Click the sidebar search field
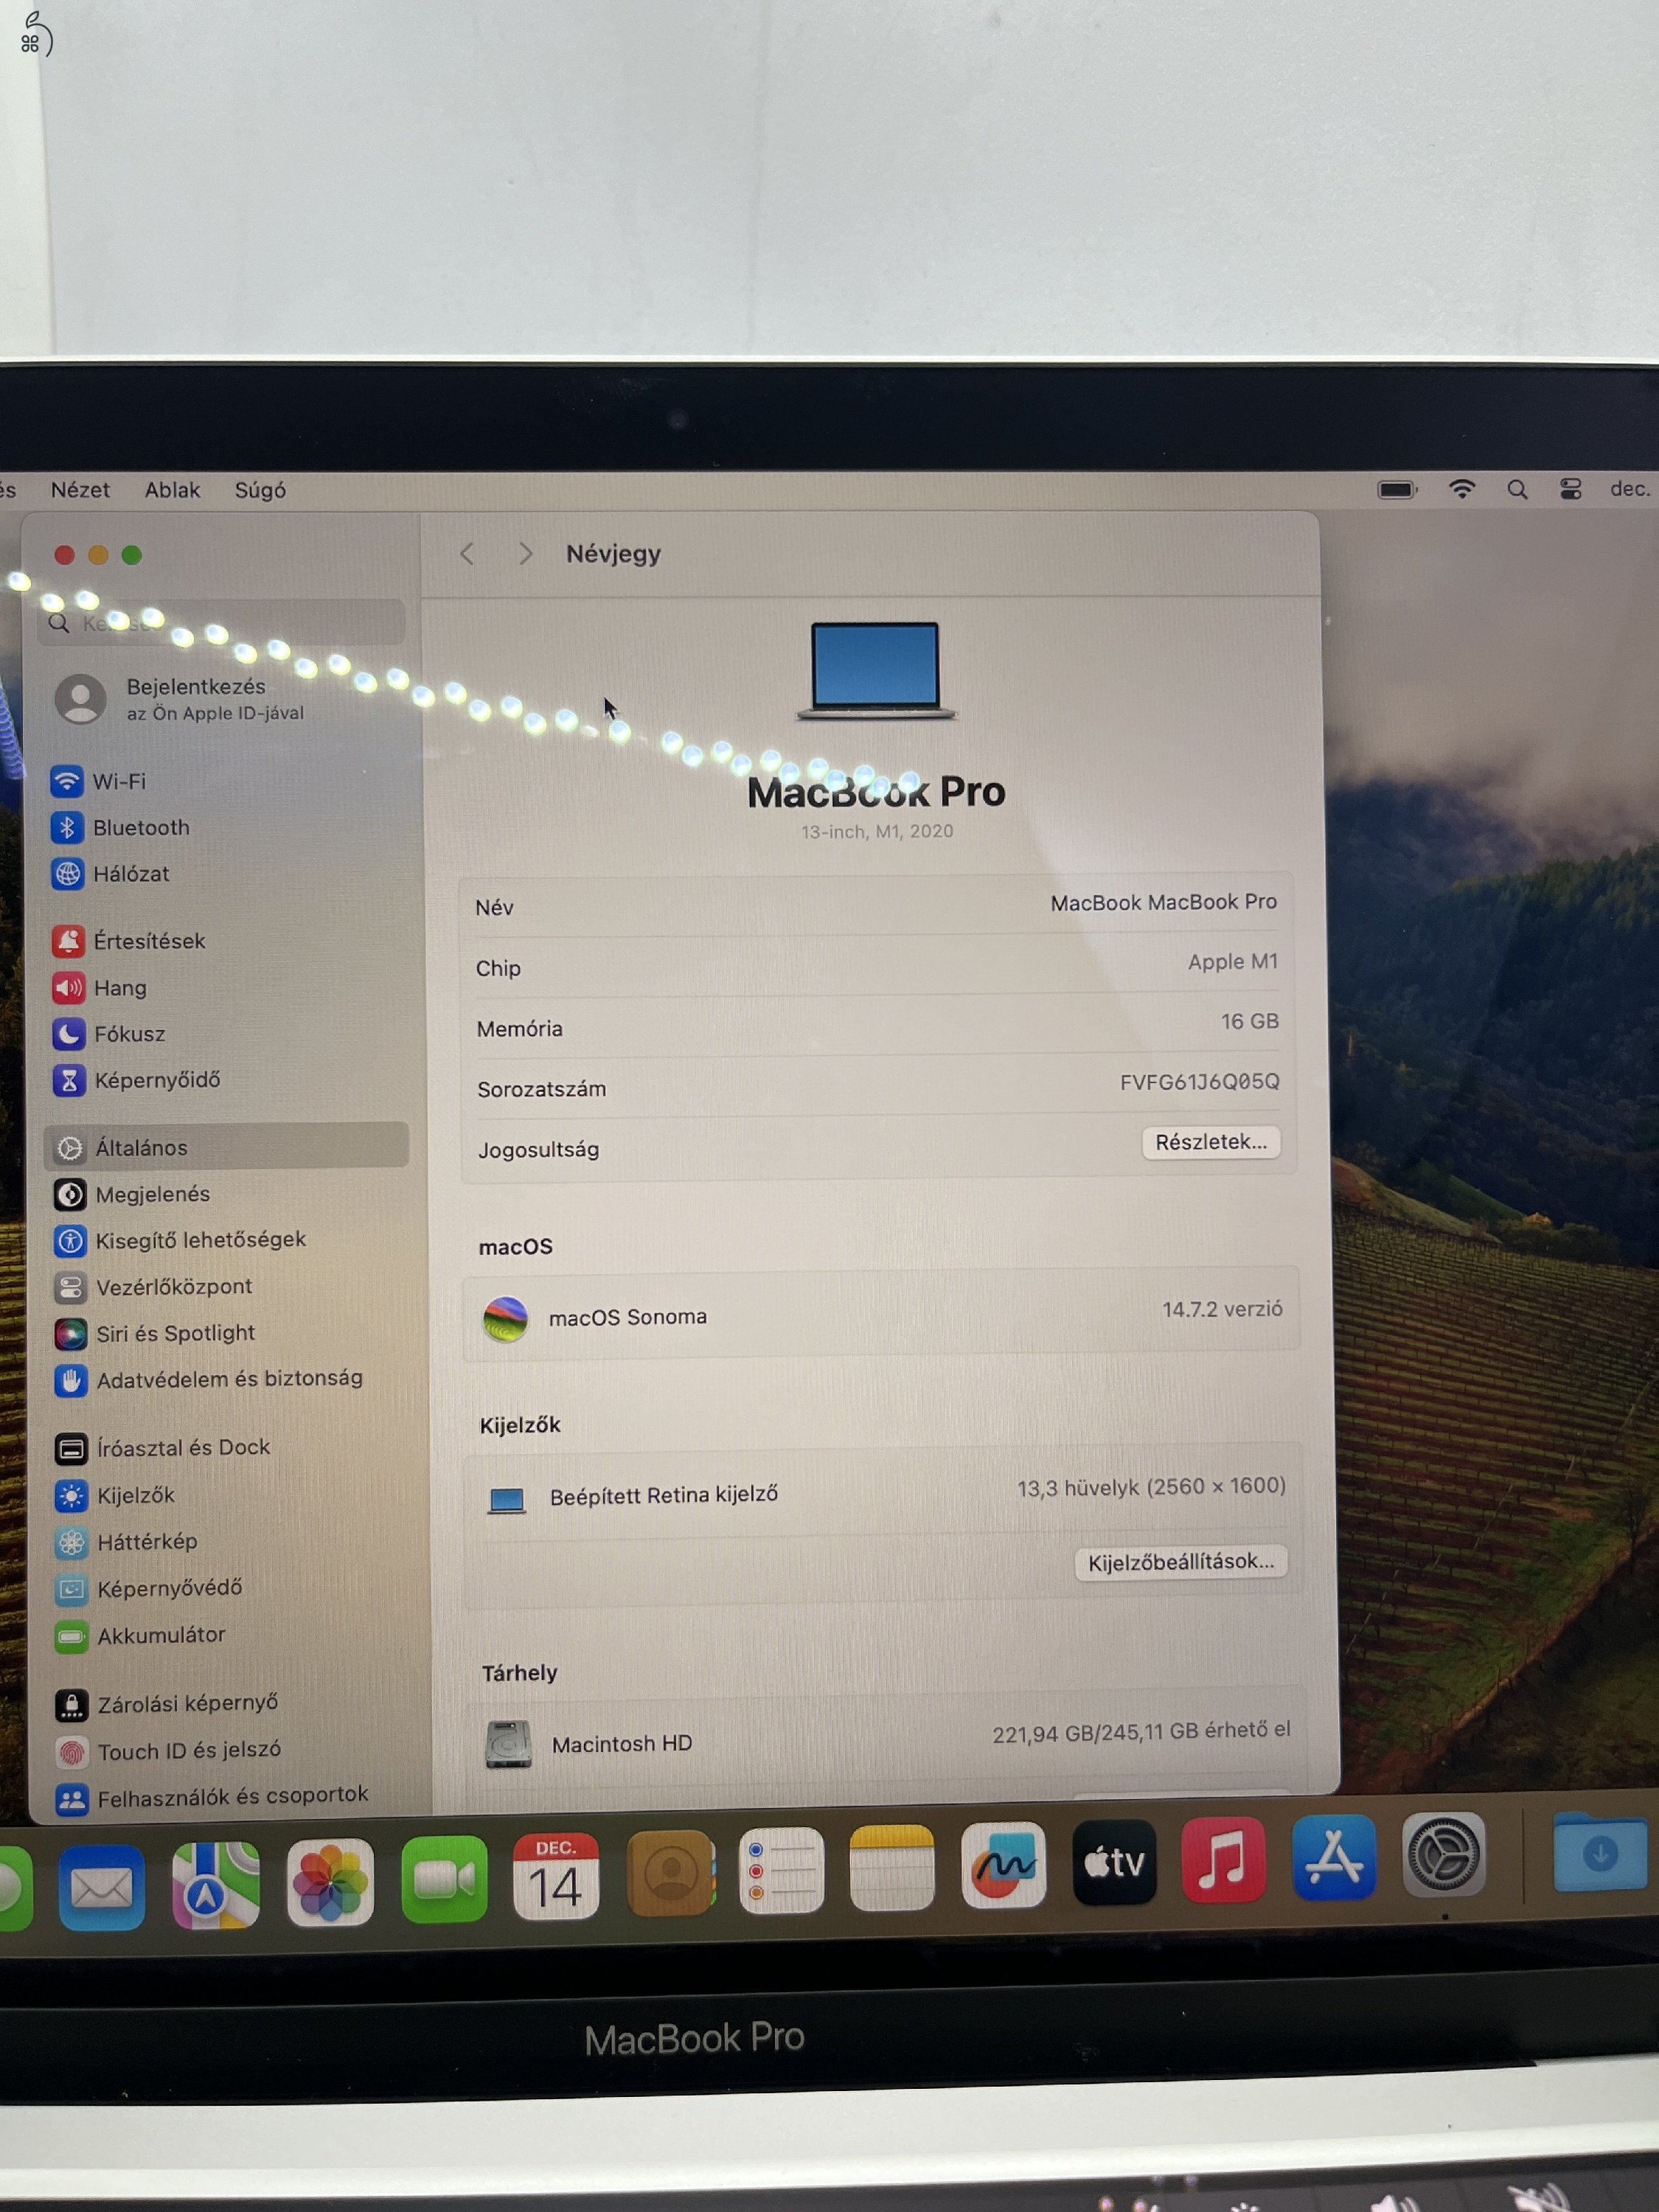Image resolution: width=1659 pixels, height=2212 pixels. coord(222,622)
